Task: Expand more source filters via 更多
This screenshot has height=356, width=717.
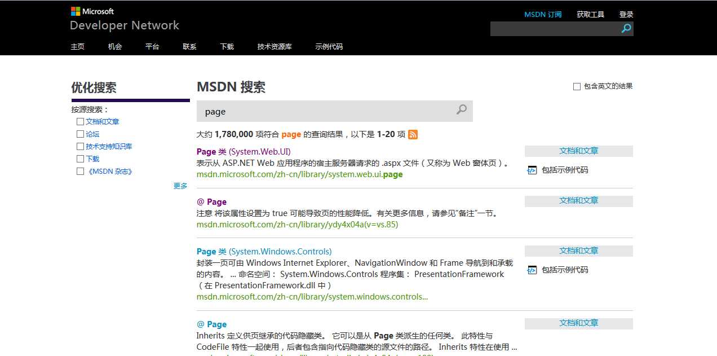Action: [x=180, y=186]
